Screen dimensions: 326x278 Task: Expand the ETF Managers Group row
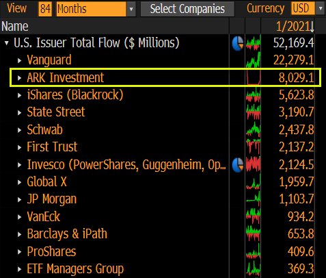(x=20, y=269)
